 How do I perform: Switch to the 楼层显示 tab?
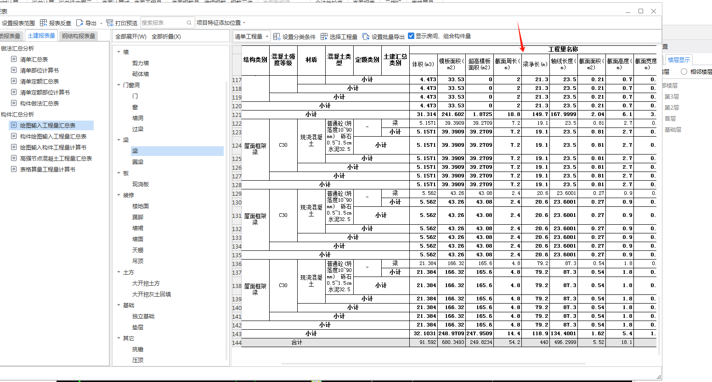(x=678, y=60)
